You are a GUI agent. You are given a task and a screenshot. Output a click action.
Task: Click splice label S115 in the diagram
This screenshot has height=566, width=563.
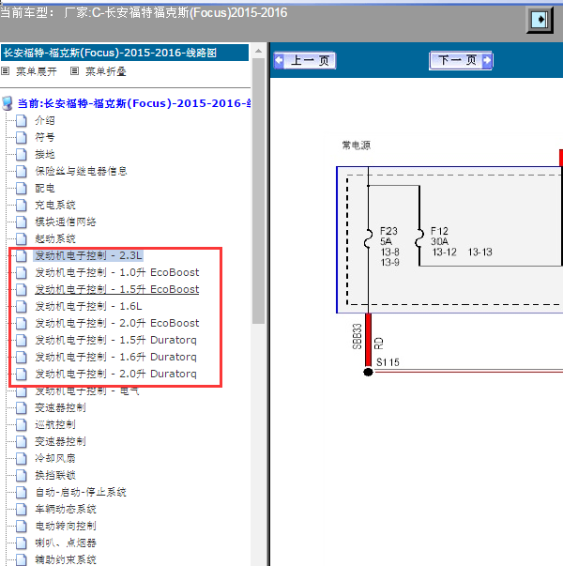[388, 362]
